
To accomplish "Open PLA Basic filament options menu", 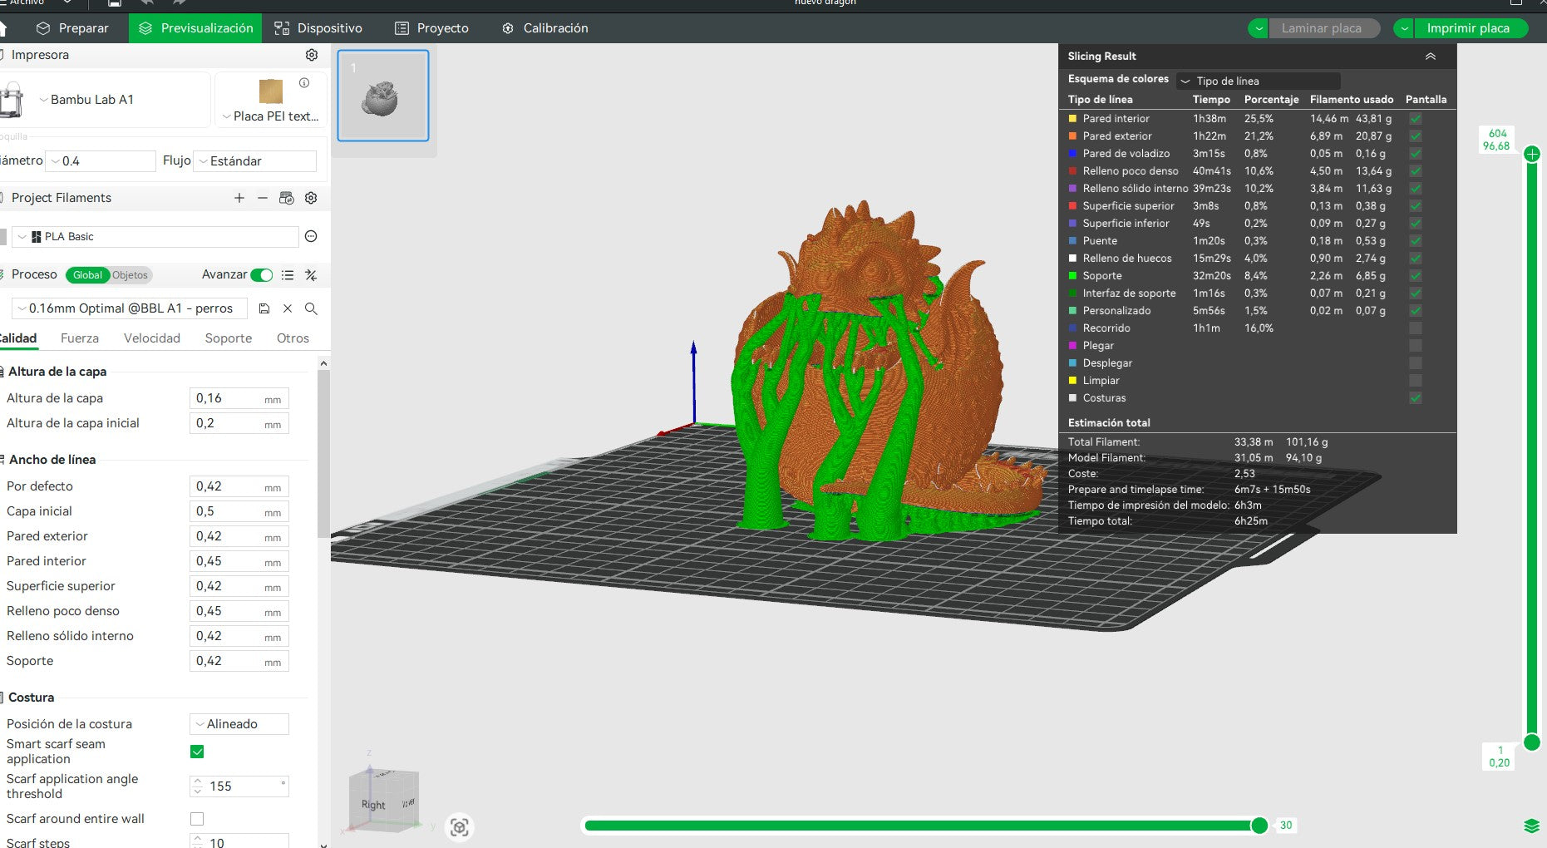I will [311, 237].
